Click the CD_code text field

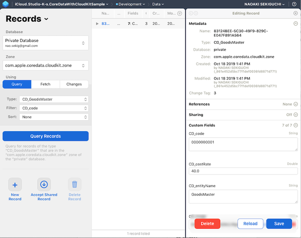click(x=243, y=144)
